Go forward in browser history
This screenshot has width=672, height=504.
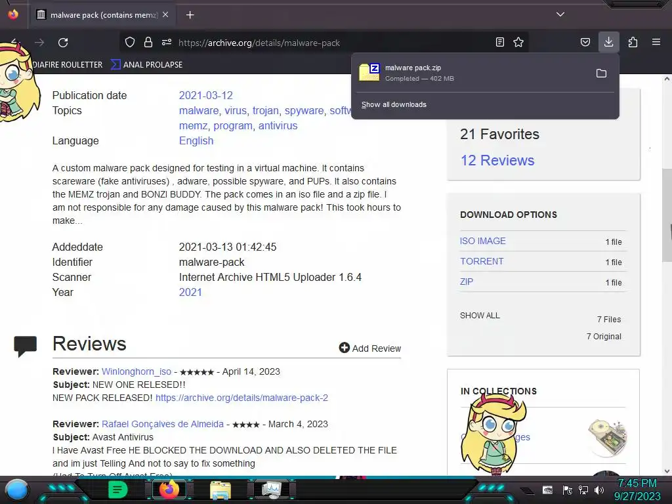(39, 43)
